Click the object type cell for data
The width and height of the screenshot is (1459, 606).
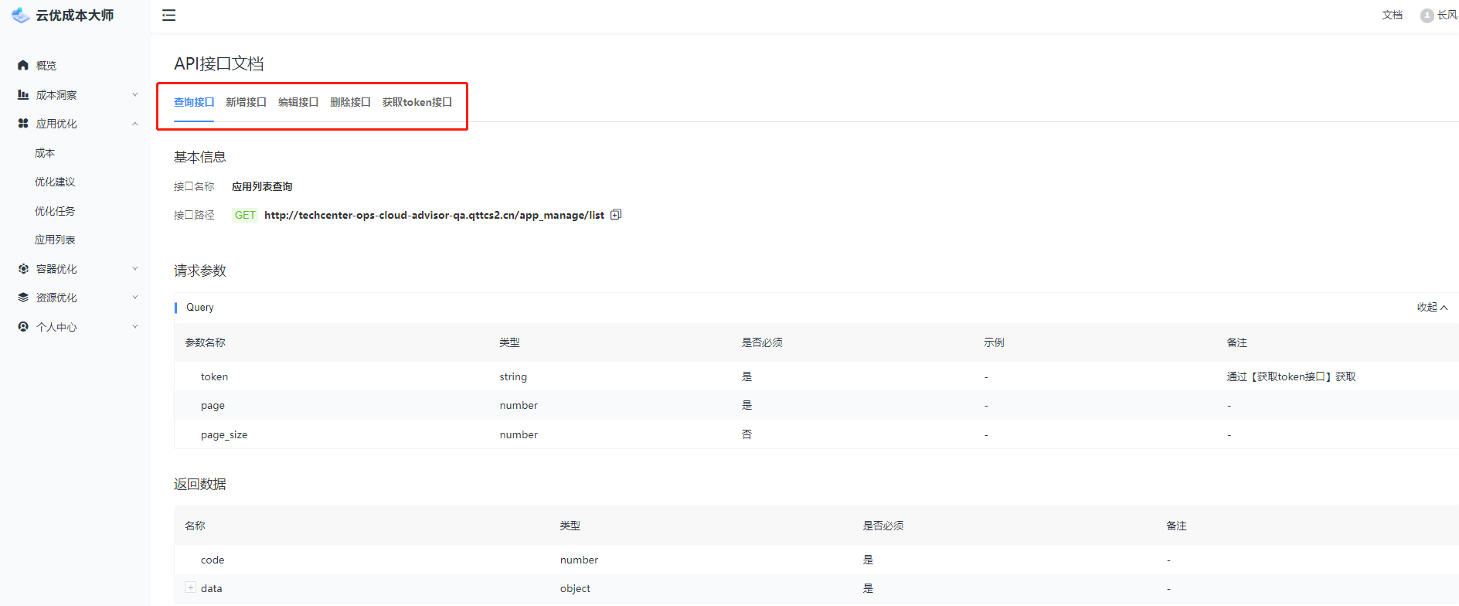(x=575, y=588)
